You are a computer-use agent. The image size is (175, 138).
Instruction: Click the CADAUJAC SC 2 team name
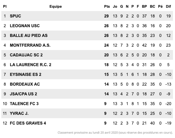(26, 55)
